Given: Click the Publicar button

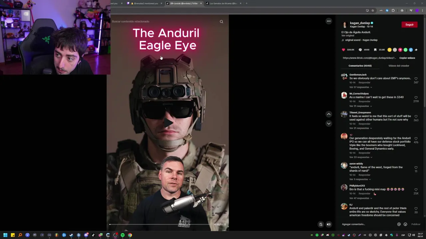Looking at the screenshot, I should pos(416,224).
